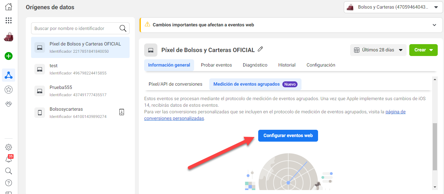
Task: Open the green Crear dropdown button
Action: pos(424,50)
